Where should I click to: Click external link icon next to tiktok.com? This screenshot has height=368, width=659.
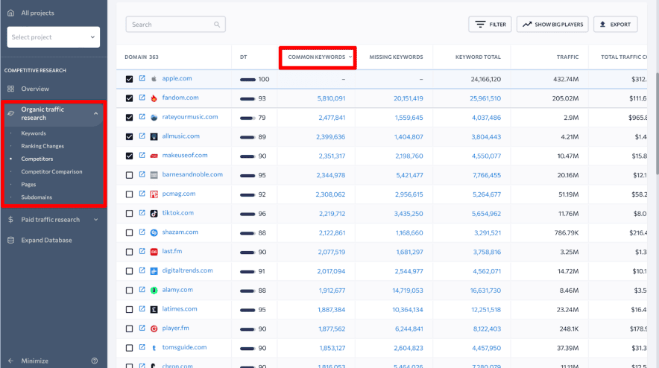142,213
